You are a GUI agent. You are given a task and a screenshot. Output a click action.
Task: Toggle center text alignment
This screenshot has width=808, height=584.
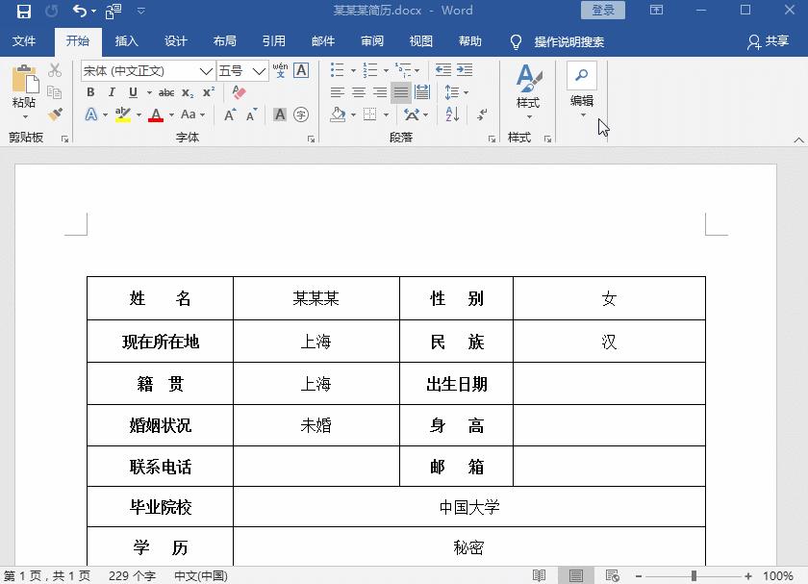[x=359, y=91]
